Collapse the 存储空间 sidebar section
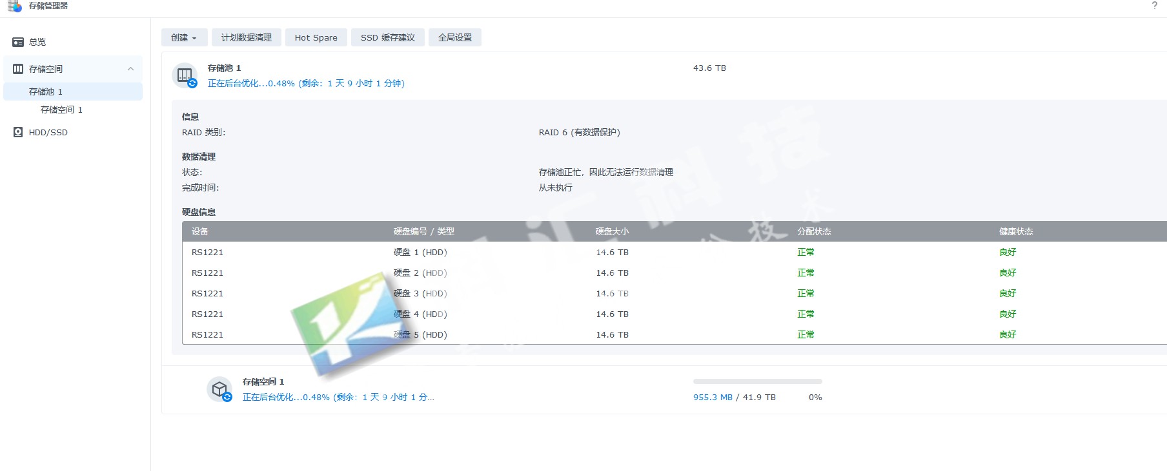This screenshot has height=471, width=1167. click(x=130, y=69)
